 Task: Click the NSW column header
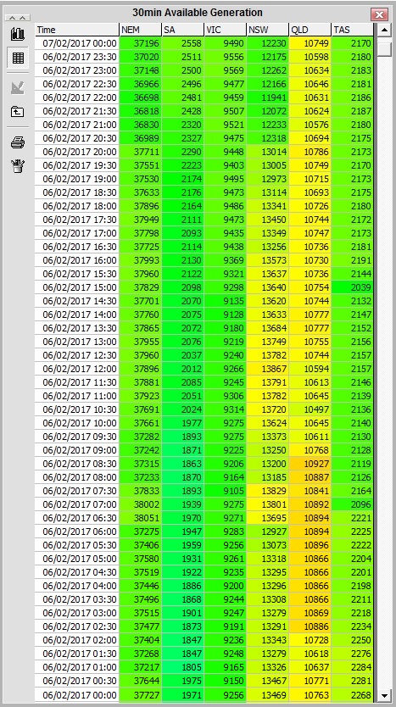(x=267, y=30)
